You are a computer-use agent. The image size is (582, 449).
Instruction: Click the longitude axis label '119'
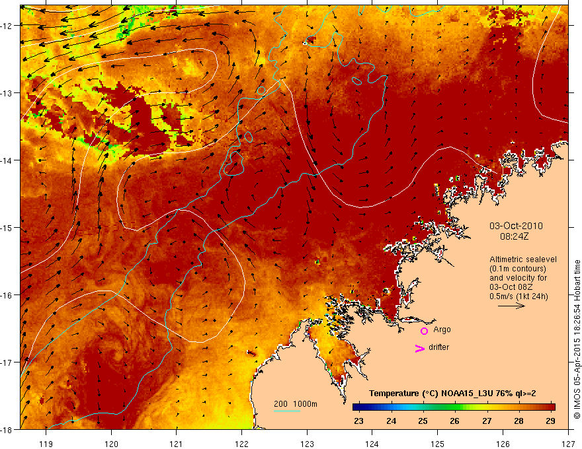click(x=46, y=444)
